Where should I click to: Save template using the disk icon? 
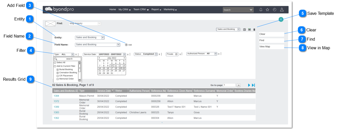tap(249, 30)
